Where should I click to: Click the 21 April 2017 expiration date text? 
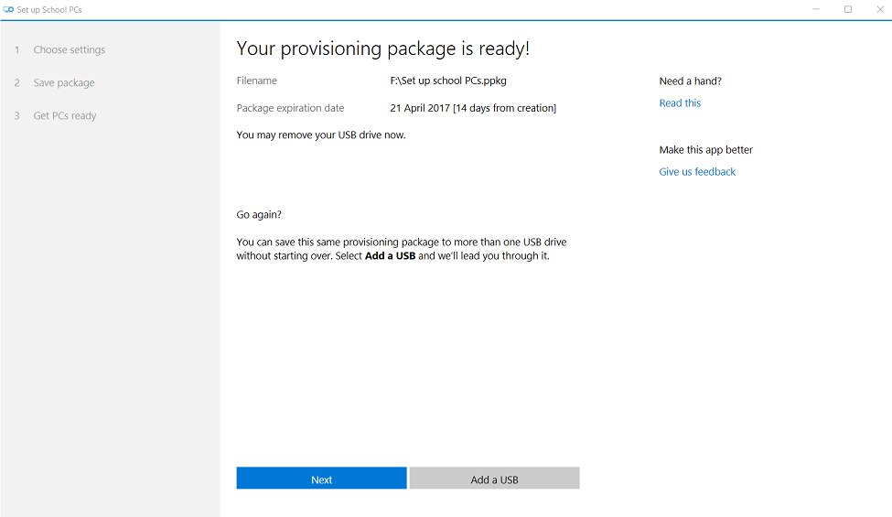(420, 108)
